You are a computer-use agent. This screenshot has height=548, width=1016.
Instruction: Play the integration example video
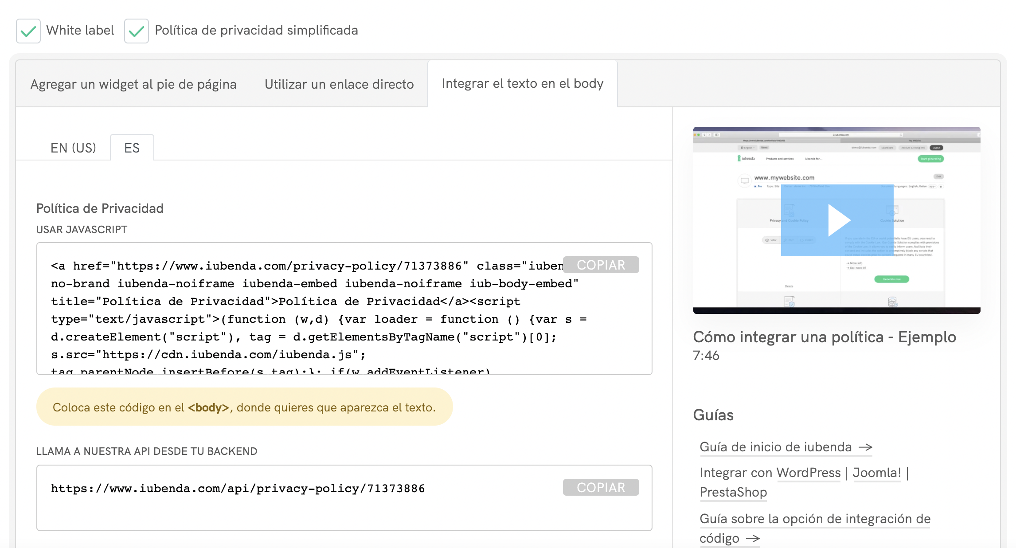[x=837, y=220]
